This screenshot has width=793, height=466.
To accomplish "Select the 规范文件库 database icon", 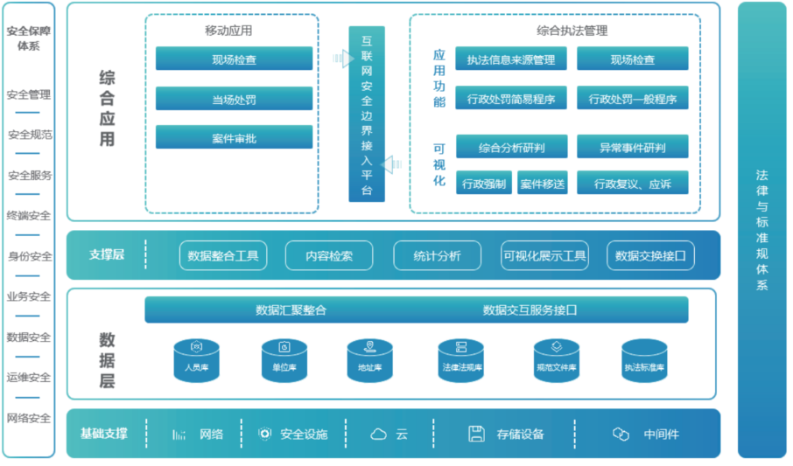I will click(557, 360).
